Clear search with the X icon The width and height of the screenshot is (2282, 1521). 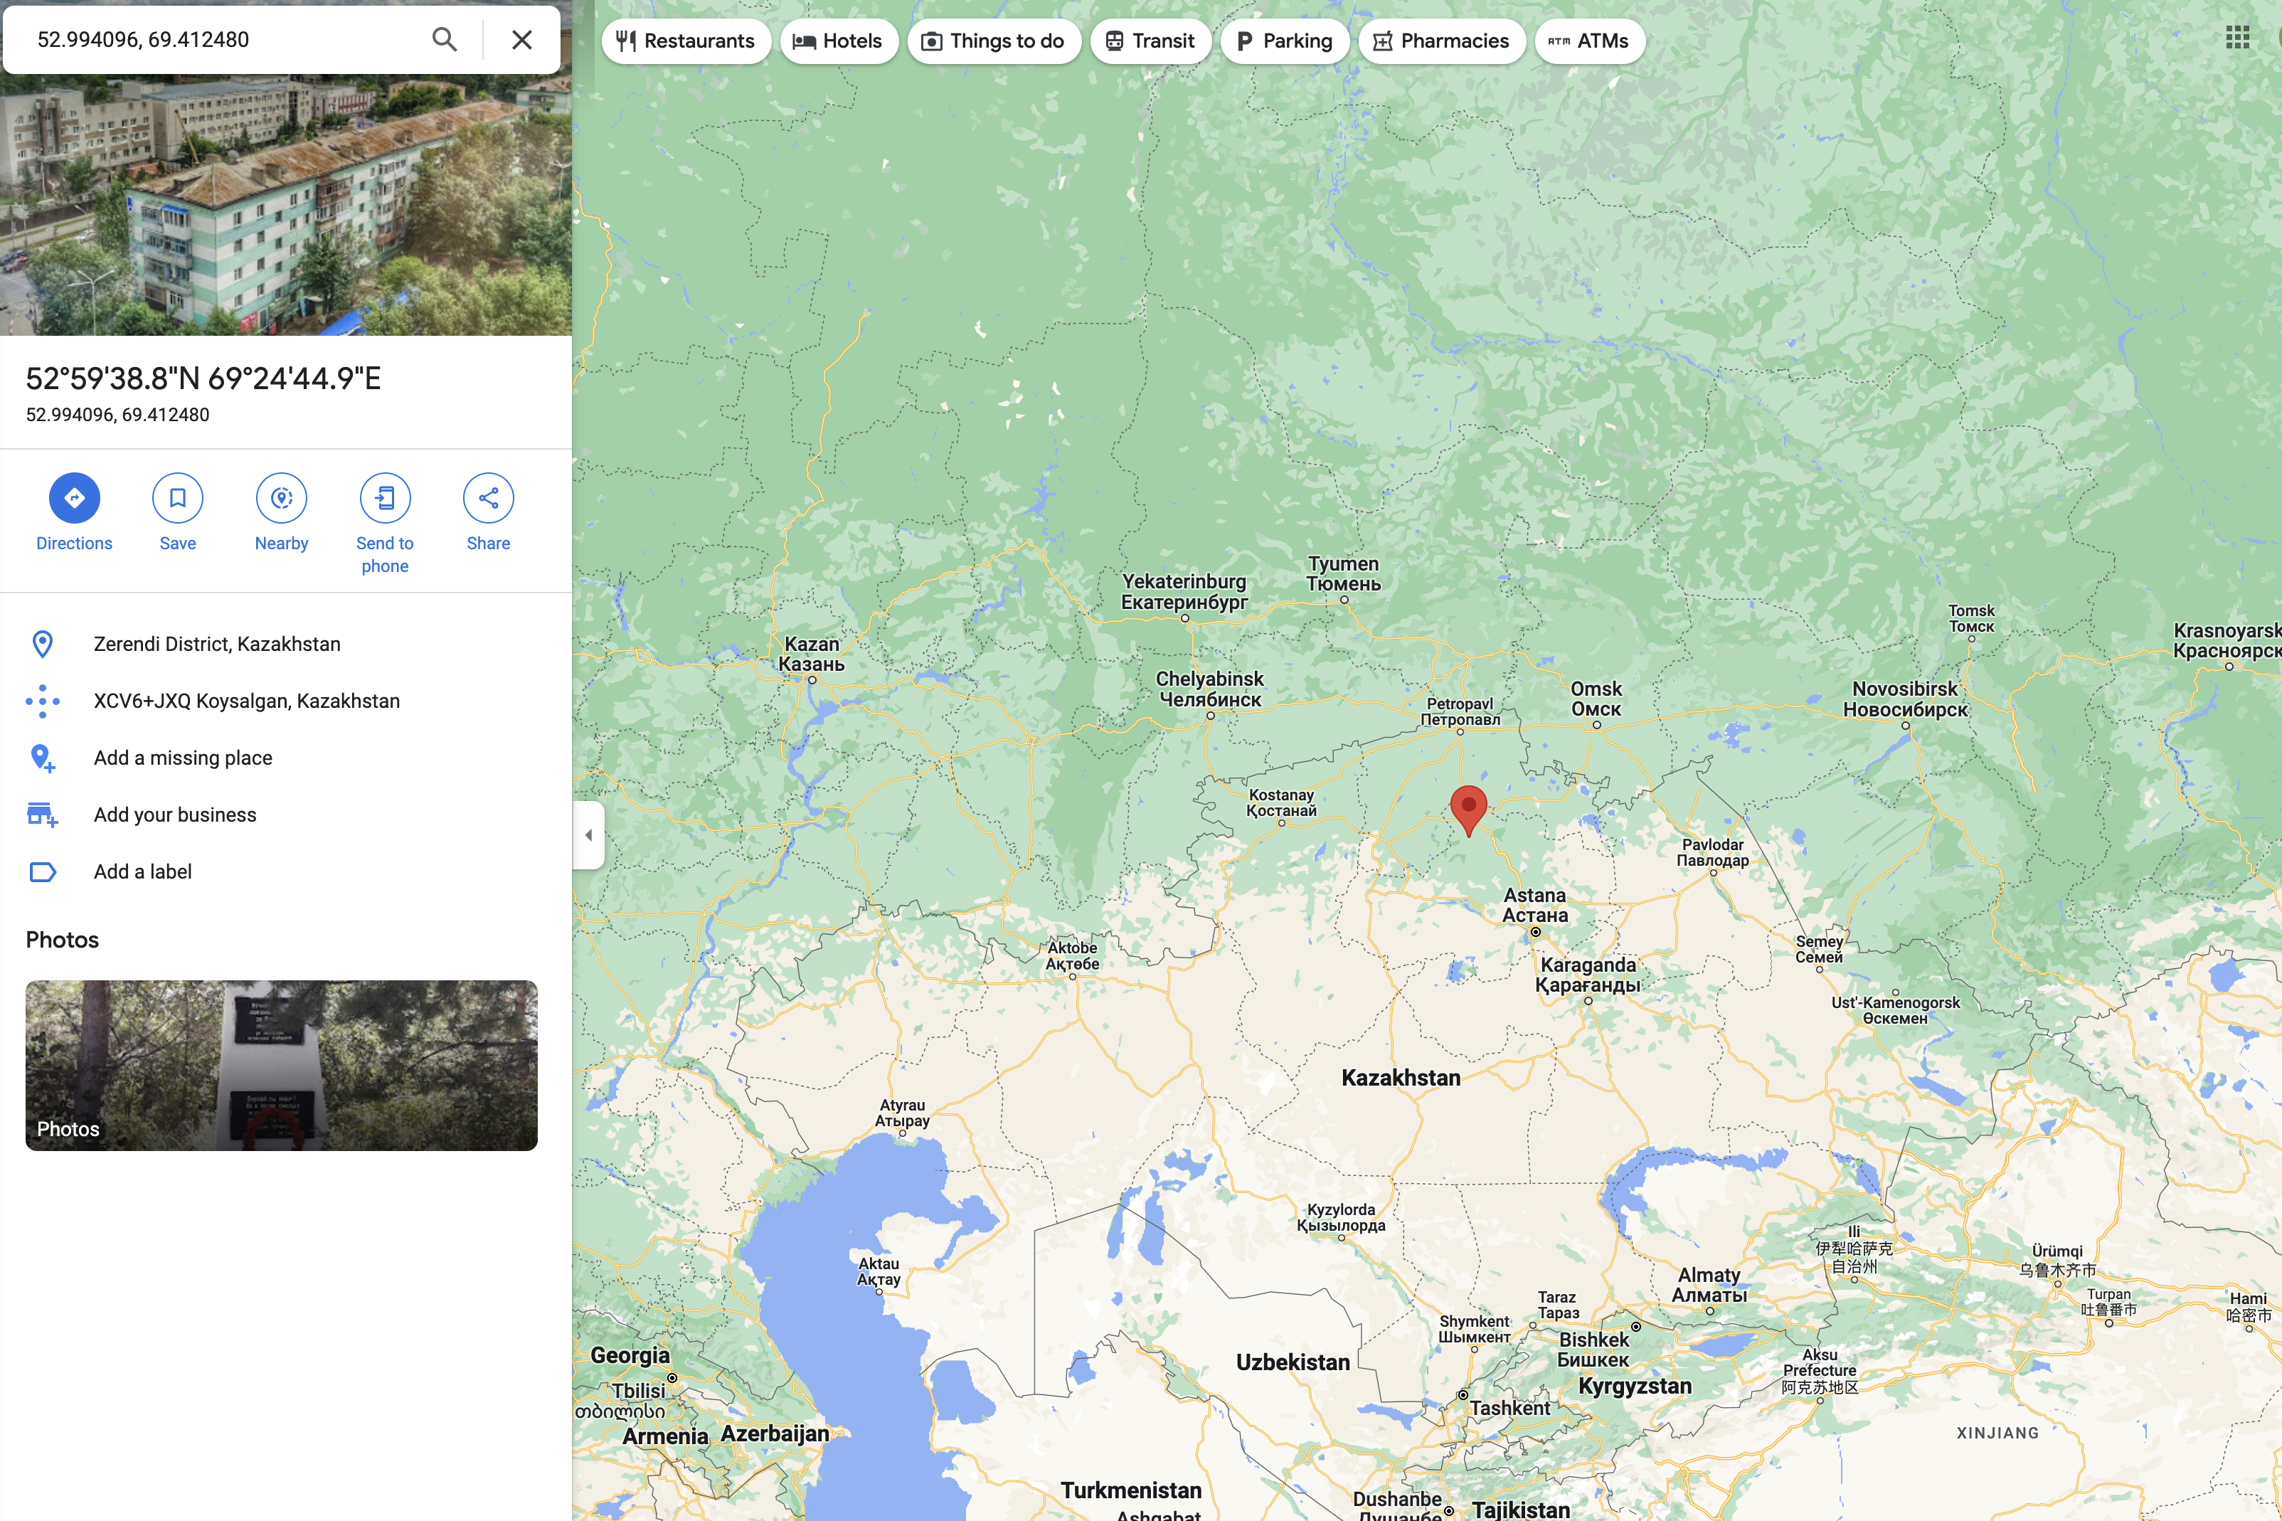coord(521,40)
